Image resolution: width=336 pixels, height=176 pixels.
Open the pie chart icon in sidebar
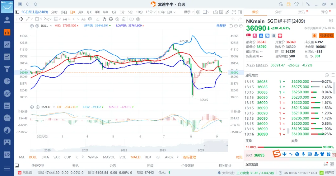pyautogui.click(x=7, y=81)
